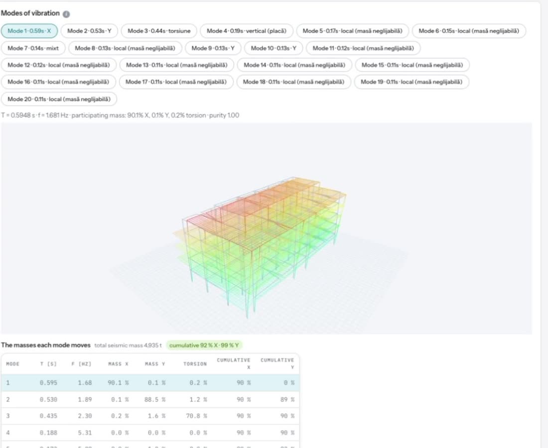The image size is (548, 448).
Task: Open the Mode 8 · 0.13s local chip
Action: click(x=125, y=48)
